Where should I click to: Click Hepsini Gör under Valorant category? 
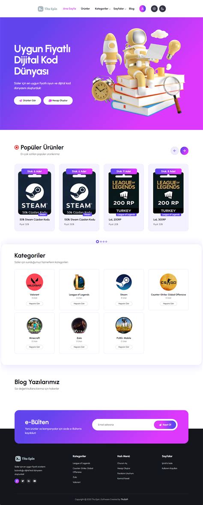(35, 304)
